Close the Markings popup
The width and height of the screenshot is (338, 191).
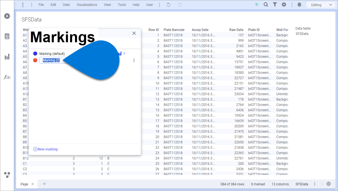coord(134,33)
